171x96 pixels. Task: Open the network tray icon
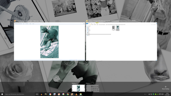151,94
